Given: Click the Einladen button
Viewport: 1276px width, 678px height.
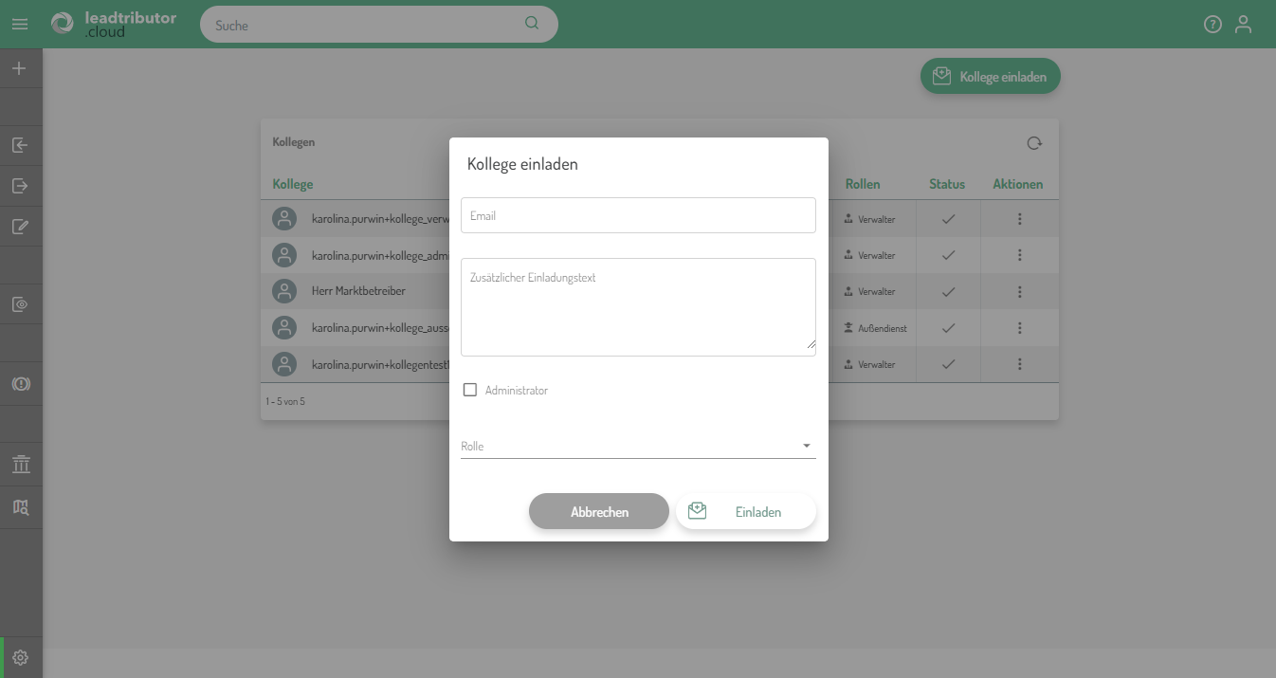Looking at the screenshot, I should pyautogui.click(x=746, y=512).
